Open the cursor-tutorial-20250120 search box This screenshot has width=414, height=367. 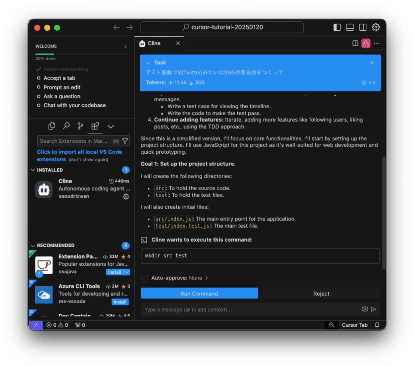(222, 27)
